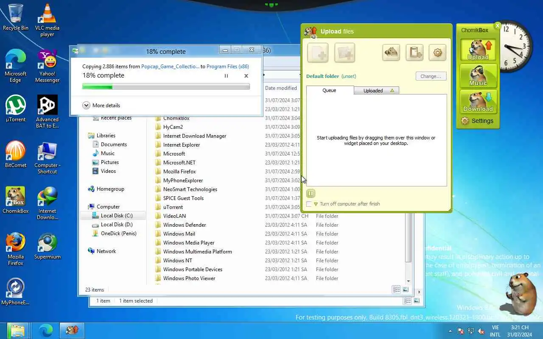Open Homegroup in navigation pane
The height and width of the screenshot is (339, 543).
coord(106,189)
